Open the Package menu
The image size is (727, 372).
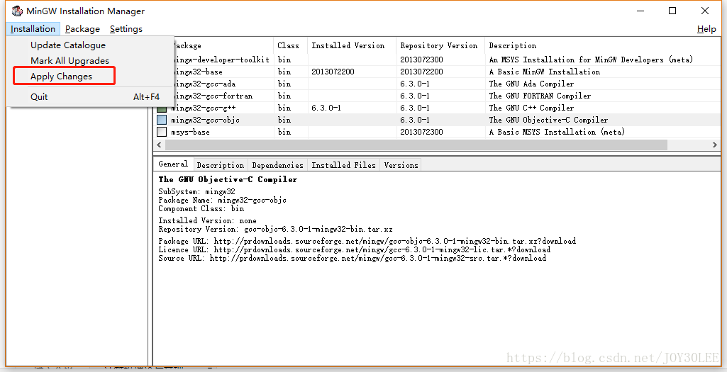coord(82,29)
